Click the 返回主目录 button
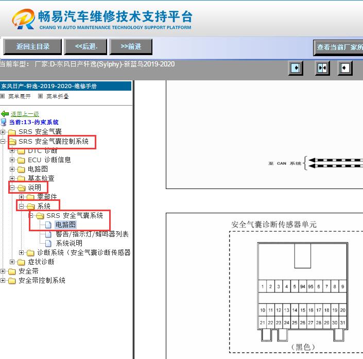This screenshot has height=359, width=363. coord(32,46)
